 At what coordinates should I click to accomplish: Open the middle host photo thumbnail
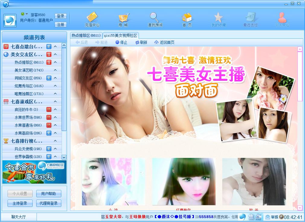coord(184,181)
